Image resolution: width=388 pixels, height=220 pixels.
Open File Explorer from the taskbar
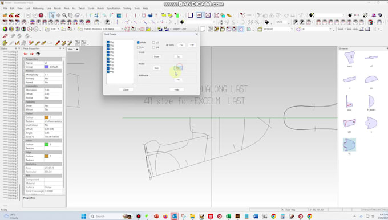click(x=192, y=216)
